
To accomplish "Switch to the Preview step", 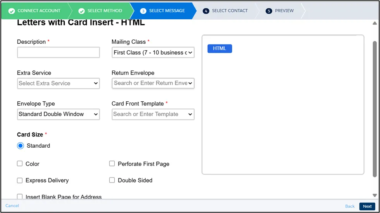I will pyautogui.click(x=284, y=11).
